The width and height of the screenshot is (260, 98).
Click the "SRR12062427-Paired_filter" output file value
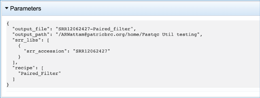(x=96, y=29)
